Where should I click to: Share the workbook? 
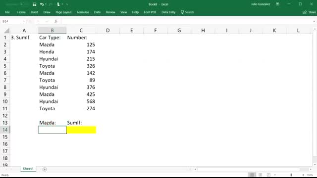[x=309, y=12]
